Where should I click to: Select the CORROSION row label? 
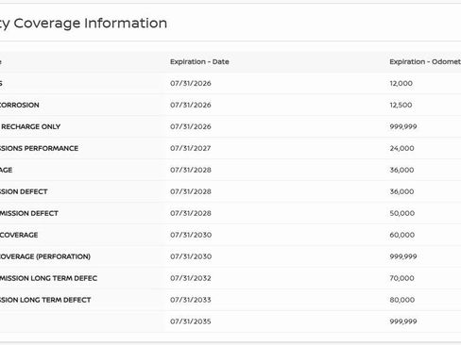[20, 105]
